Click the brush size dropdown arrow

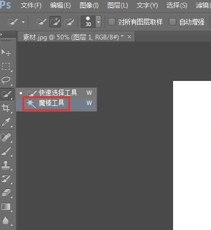[x=98, y=22]
